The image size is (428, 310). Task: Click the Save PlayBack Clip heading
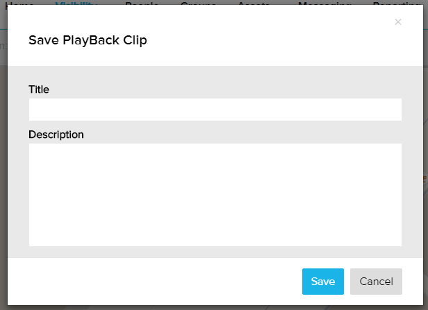click(88, 40)
